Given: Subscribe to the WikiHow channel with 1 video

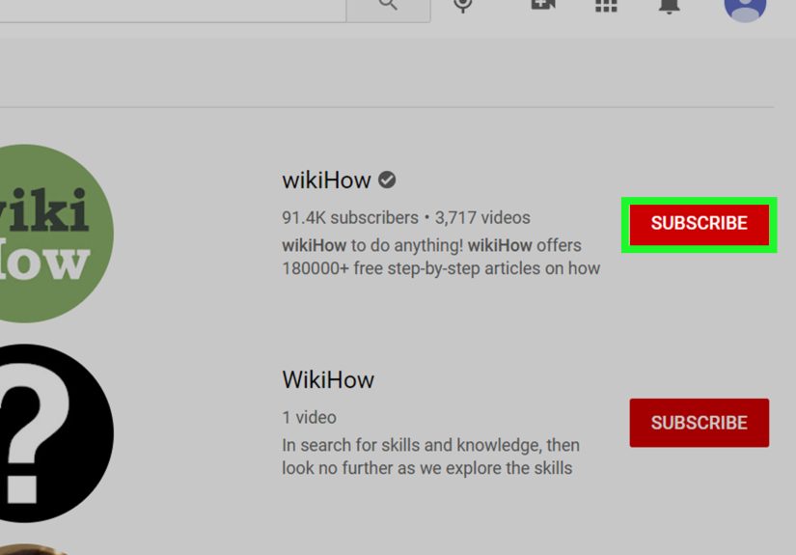Looking at the screenshot, I should (x=700, y=423).
